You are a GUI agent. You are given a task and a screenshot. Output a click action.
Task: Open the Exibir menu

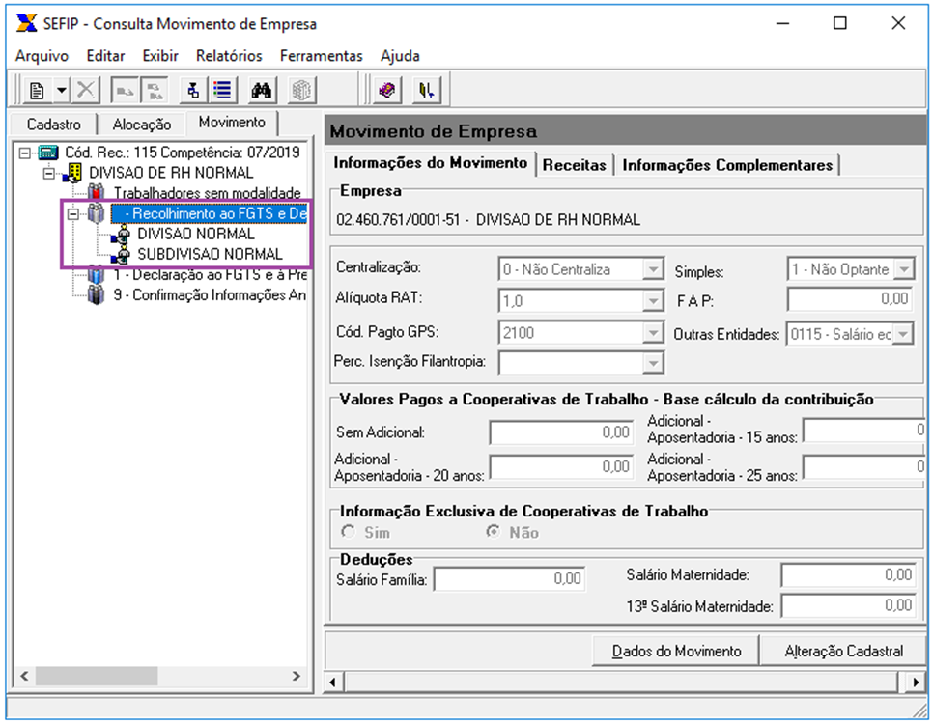[160, 56]
